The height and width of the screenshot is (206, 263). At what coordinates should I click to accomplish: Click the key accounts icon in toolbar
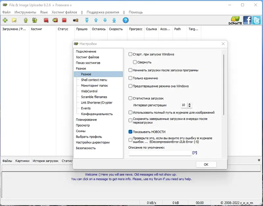76,20
